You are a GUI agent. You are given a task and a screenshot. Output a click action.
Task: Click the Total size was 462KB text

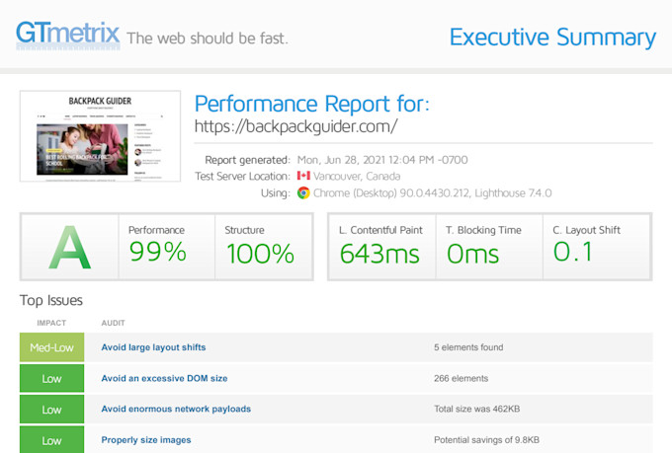476,409
